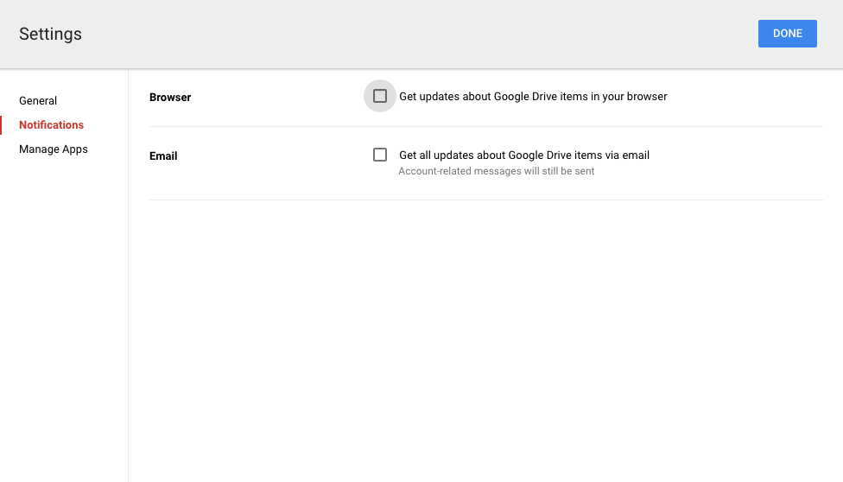Click the red active indicator beside Notifications
Image resolution: width=843 pixels, height=482 pixels.
click(x=2, y=125)
